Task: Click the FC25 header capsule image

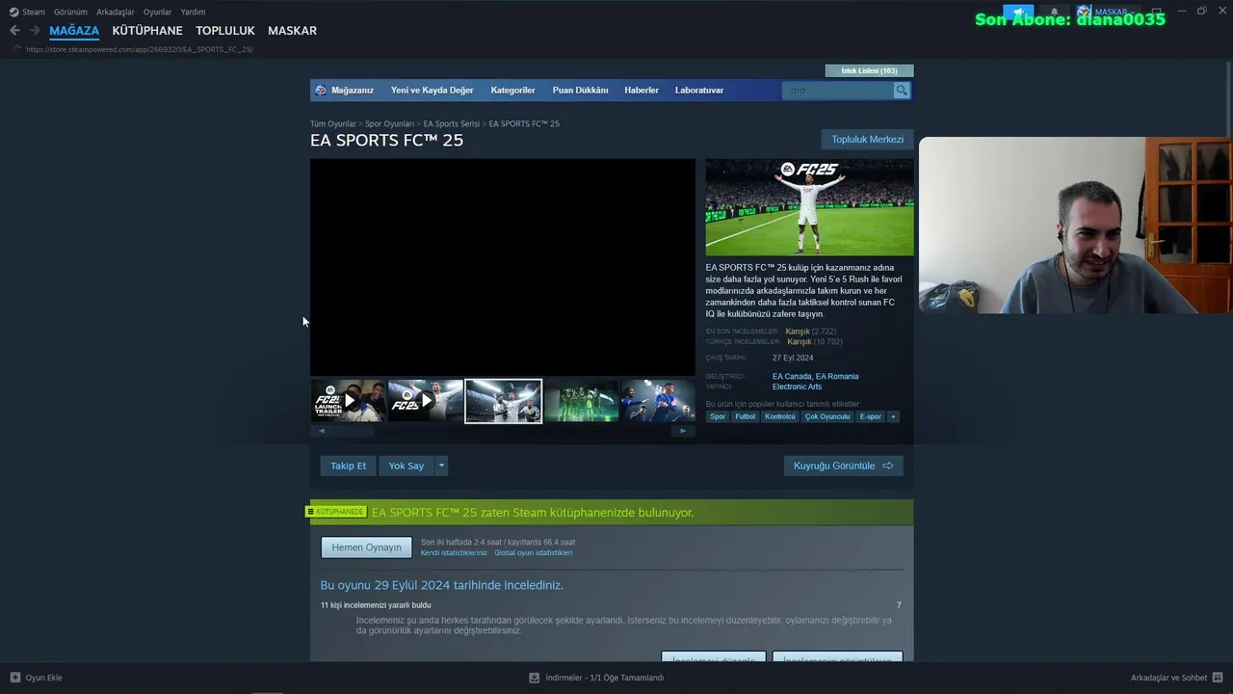Action: pyautogui.click(x=809, y=207)
